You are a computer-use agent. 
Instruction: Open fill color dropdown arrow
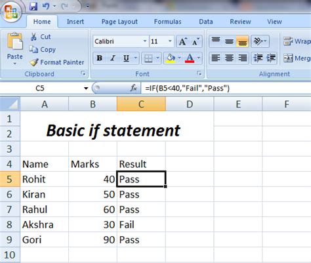pyautogui.click(x=179, y=58)
